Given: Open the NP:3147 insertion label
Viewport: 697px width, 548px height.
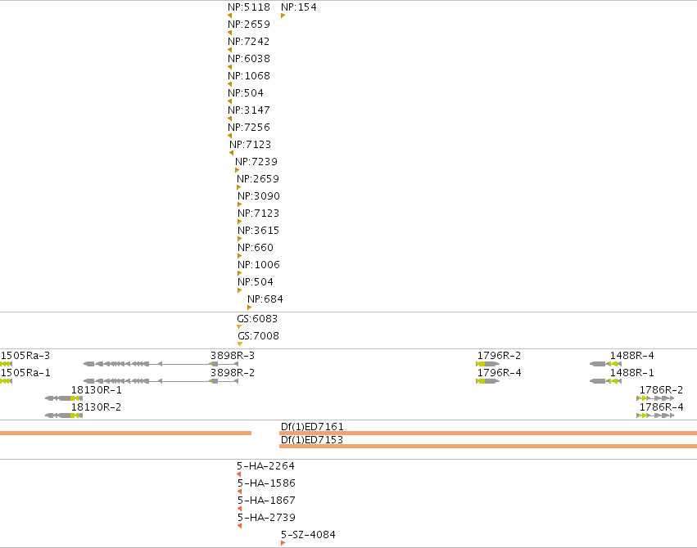Looking at the screenshot, I should (249, 110).
